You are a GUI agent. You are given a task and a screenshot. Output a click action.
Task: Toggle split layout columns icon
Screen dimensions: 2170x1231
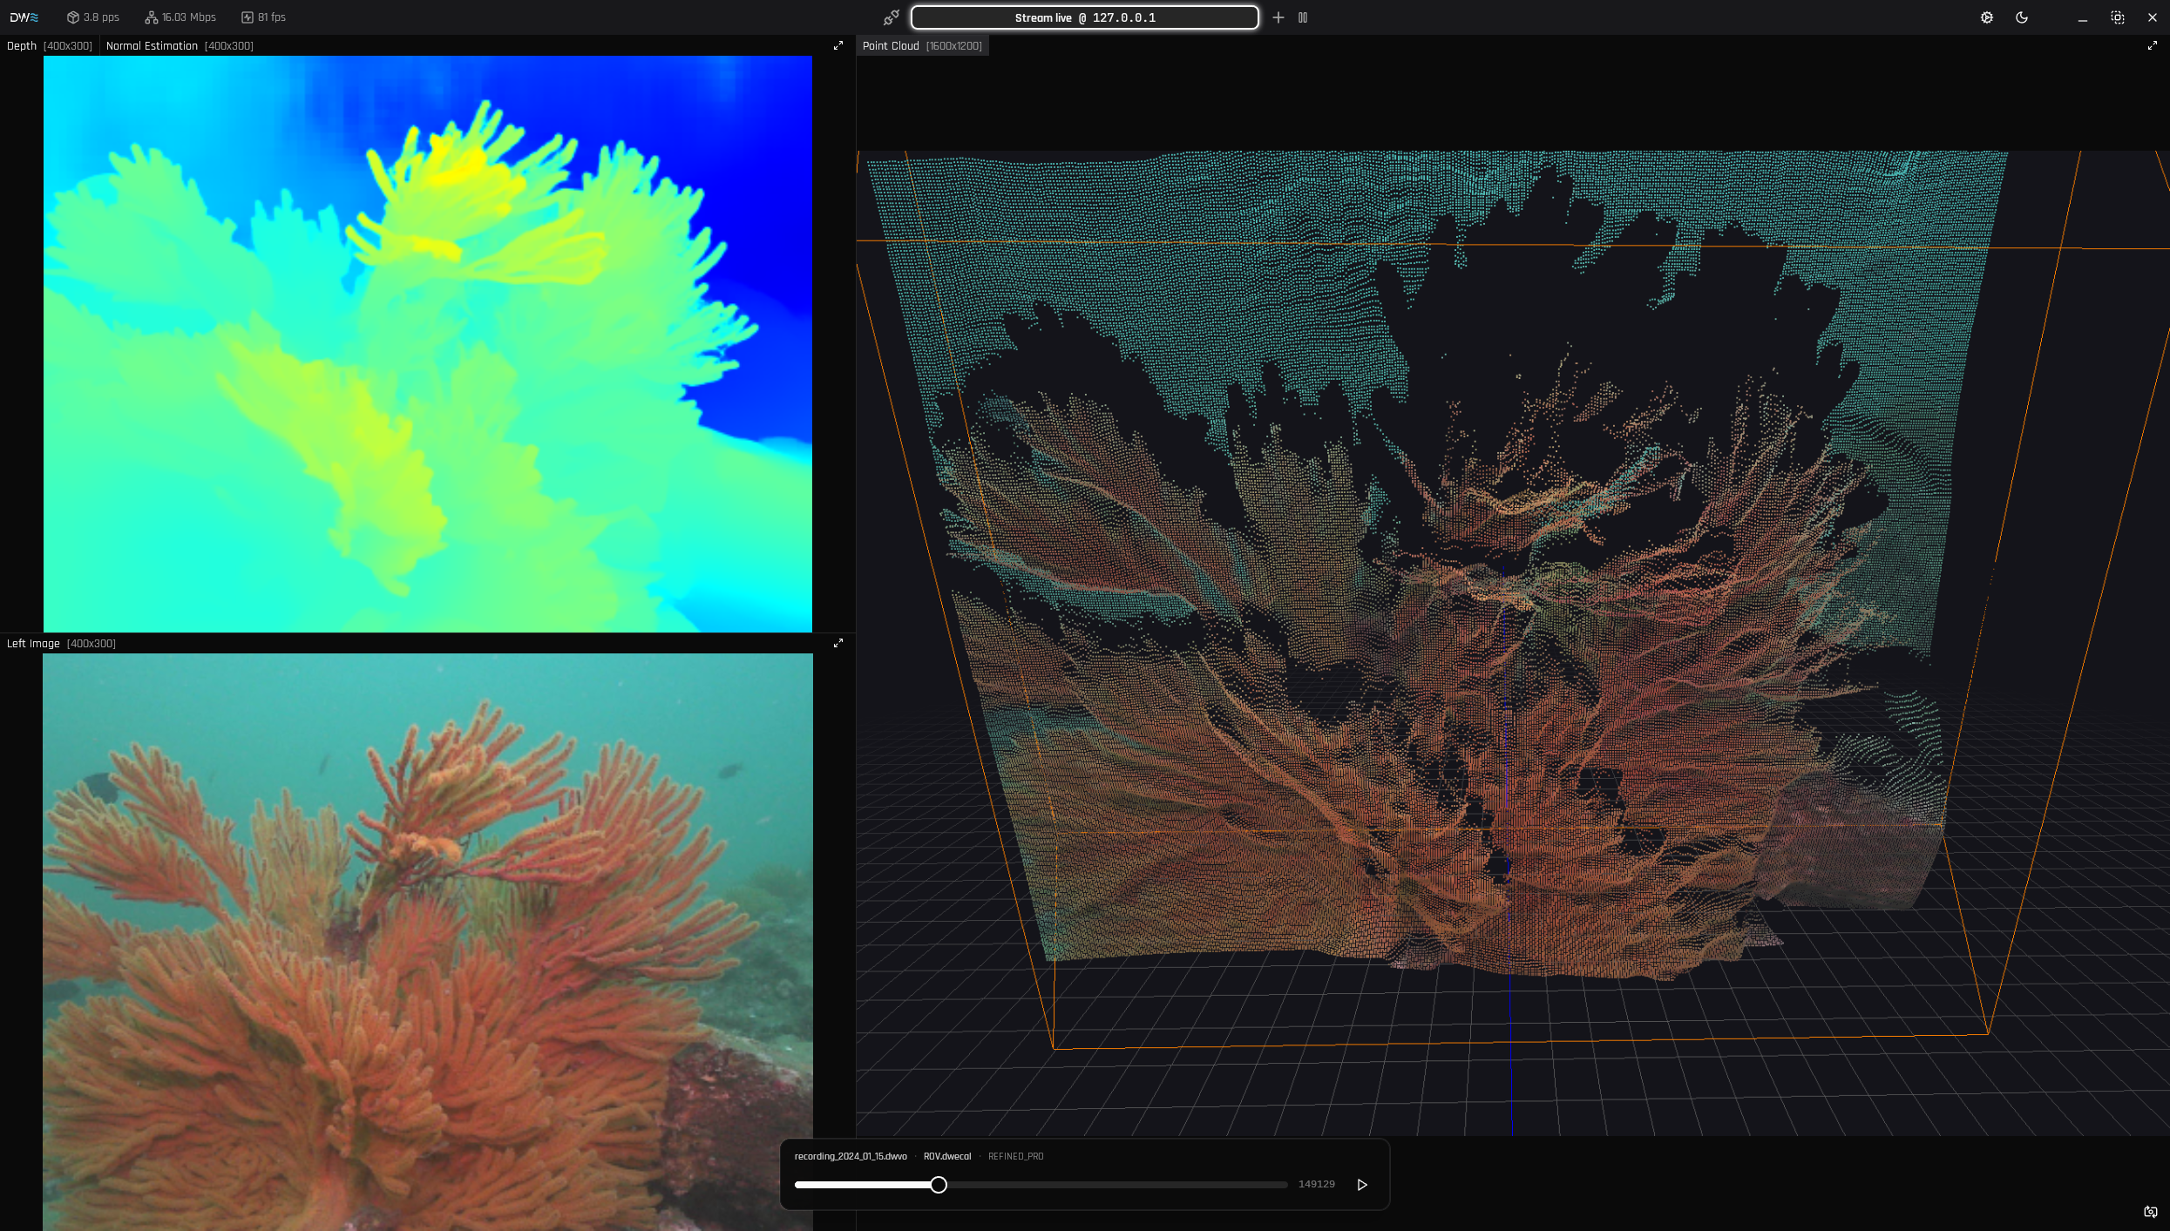pyautogui.click(x=1303, y=17)
